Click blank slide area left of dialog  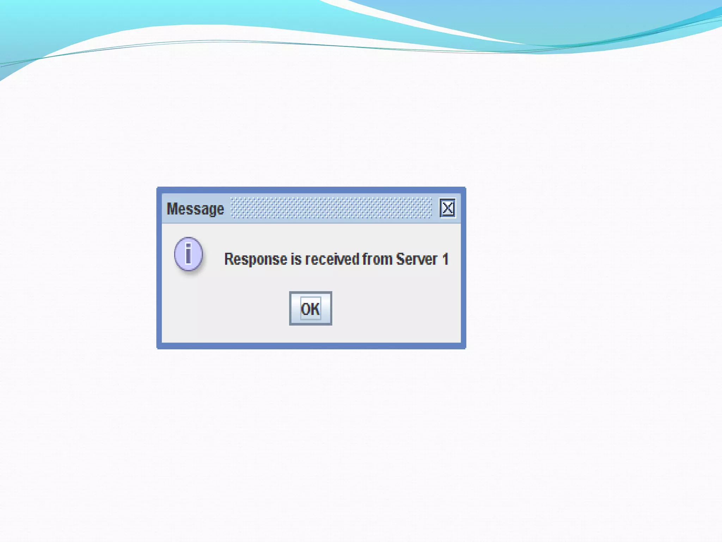[x=78, y=268]
